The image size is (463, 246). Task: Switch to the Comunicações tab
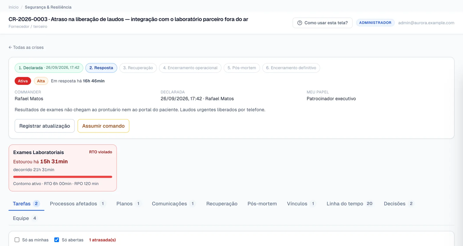(174, 204)
